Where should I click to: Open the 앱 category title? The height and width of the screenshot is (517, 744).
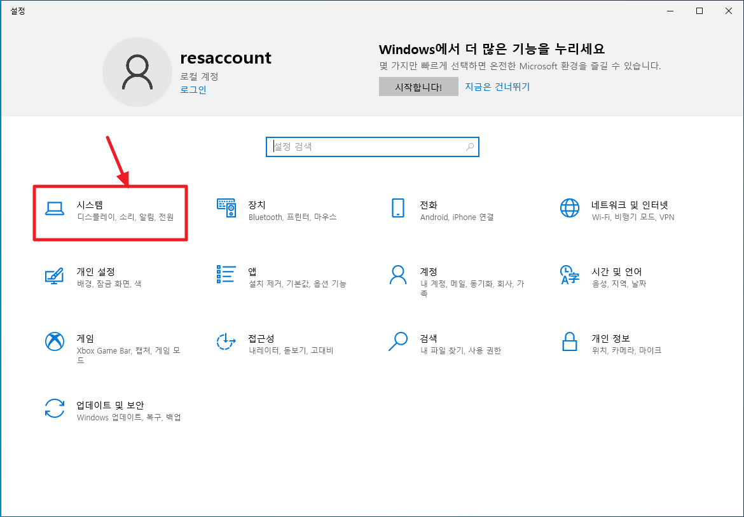coord(252,272)
